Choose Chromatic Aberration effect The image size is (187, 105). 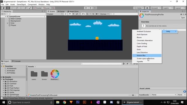click(x=147, y=41)
